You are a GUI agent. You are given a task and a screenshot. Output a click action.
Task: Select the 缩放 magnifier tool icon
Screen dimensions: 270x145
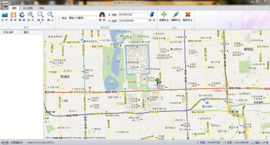(40, 15)
